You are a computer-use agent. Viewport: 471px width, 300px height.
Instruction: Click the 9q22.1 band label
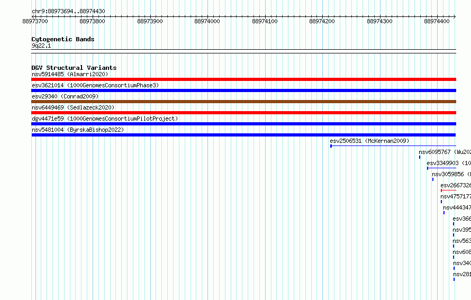[x=41, y=46]
